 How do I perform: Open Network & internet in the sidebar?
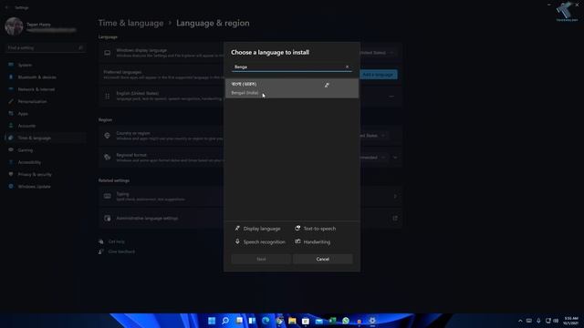click(45, 89)
